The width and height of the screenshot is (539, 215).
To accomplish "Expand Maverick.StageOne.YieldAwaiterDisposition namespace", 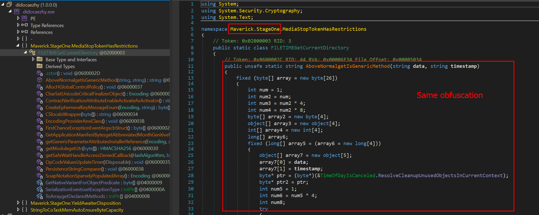I will pos(18,203).
